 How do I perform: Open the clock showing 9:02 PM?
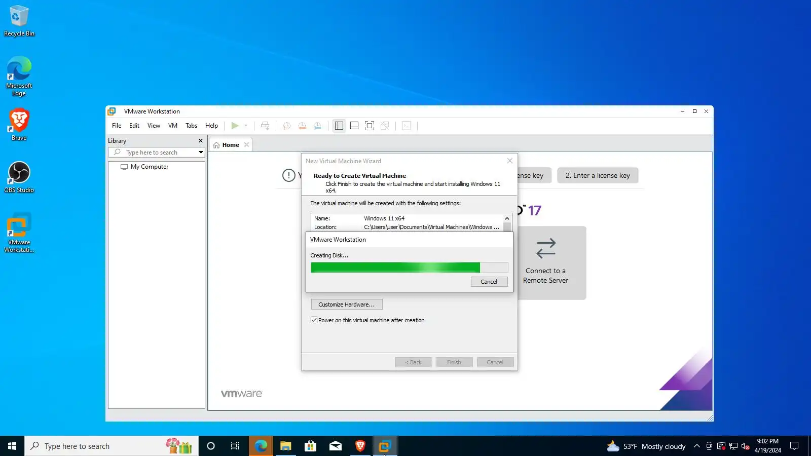click(767, 446)
